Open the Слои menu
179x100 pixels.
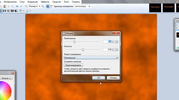(22, 2)
